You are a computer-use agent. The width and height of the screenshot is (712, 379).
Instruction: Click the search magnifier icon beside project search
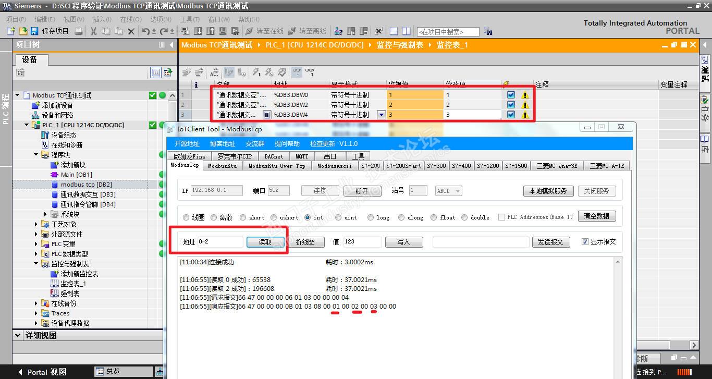(x=488, y=31)
